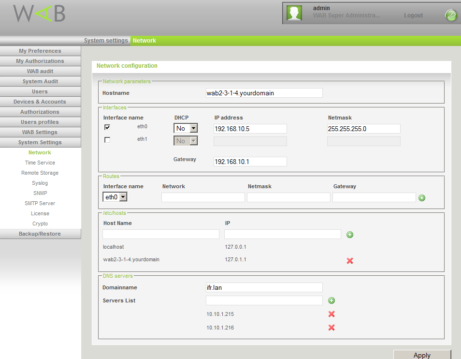Open Users menu
This screenshot has height=359, width=461.
coord(40,91)
